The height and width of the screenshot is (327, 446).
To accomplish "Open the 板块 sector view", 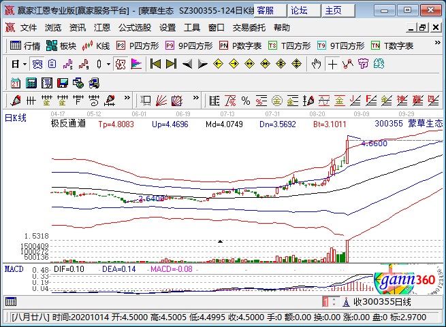I will 61,46.
